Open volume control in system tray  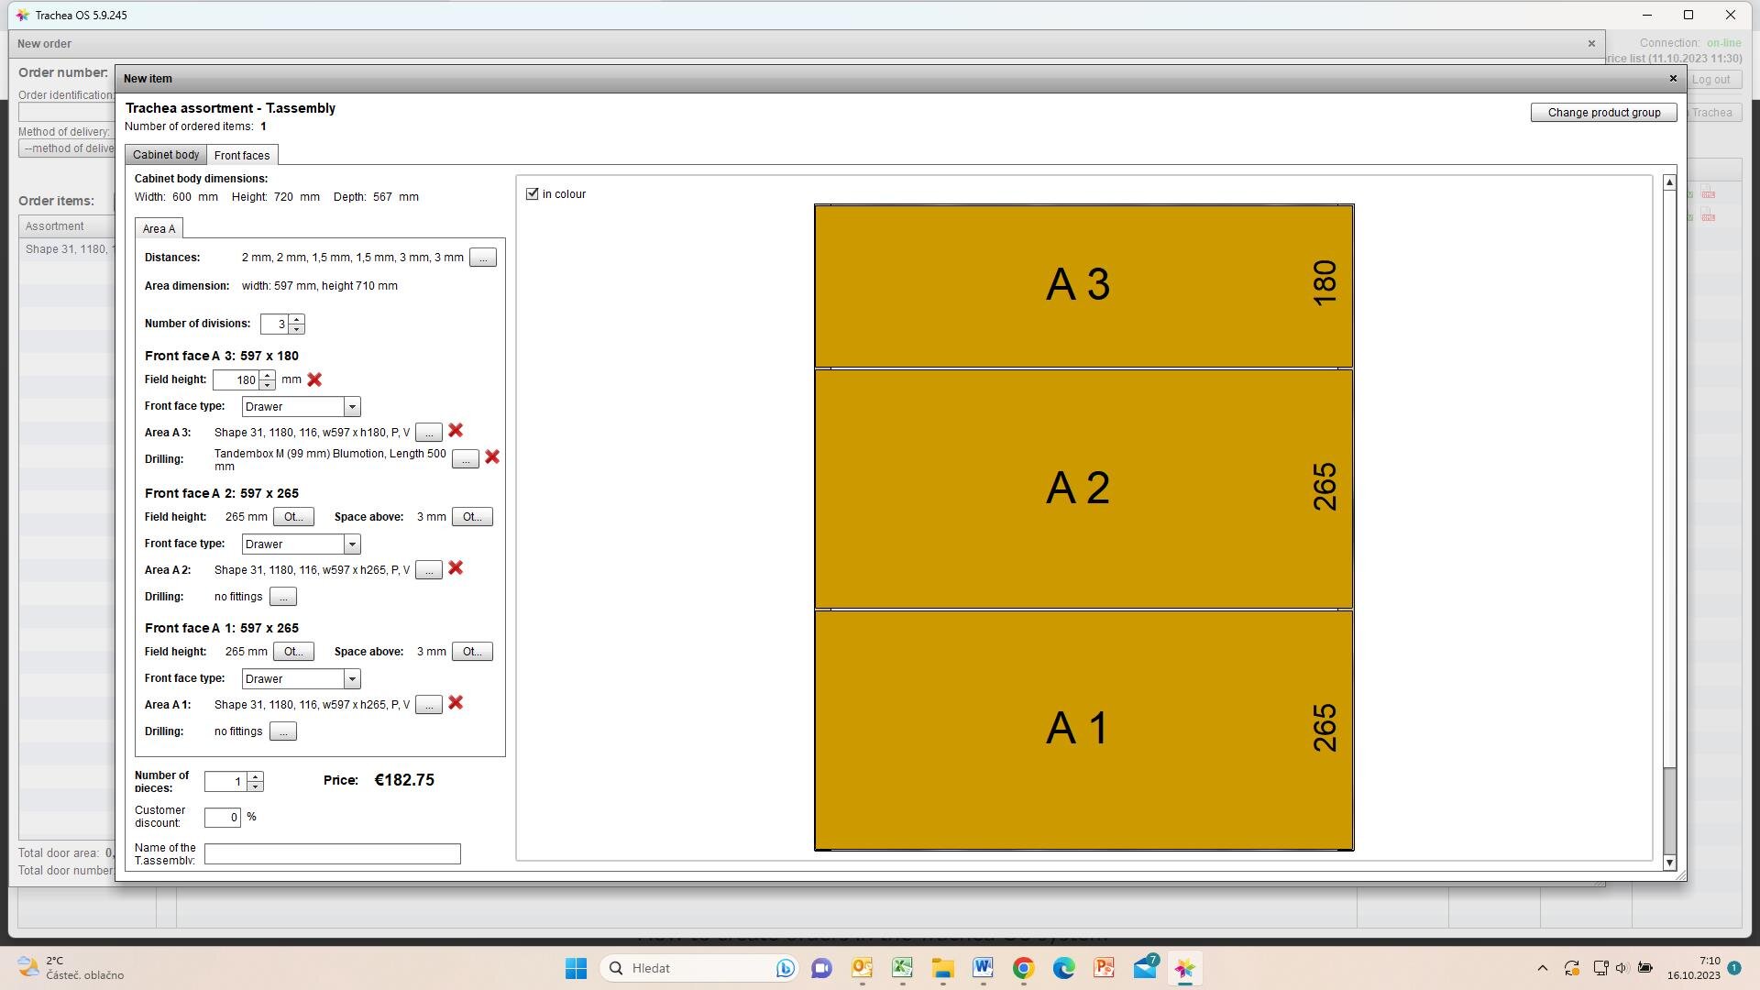pyautogui.click(x=1622, y=968)
